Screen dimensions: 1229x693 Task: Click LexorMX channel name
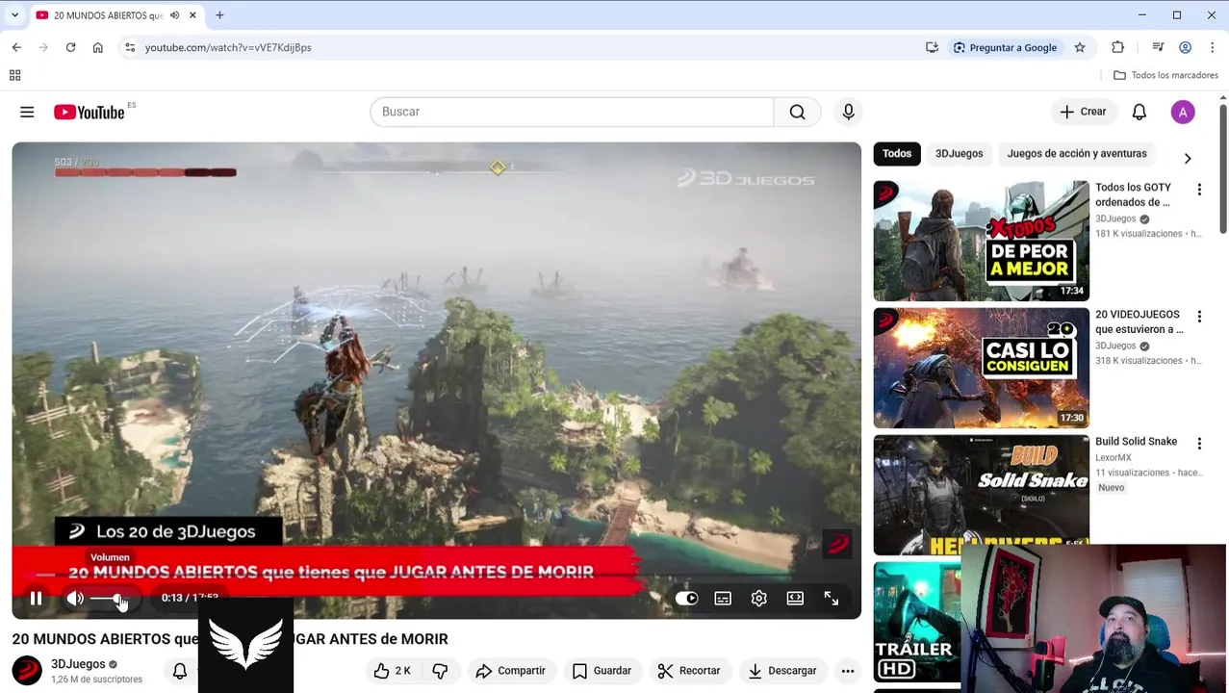(1113, 457)
